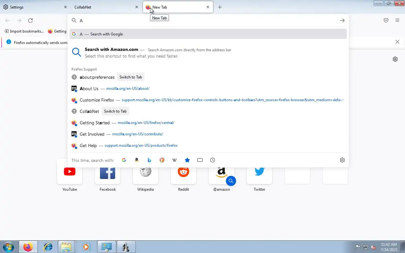This screenshot has height=253, width=405.
Task: Click Switch to Tab for CollabNet
Action: (x=115, y=111)
